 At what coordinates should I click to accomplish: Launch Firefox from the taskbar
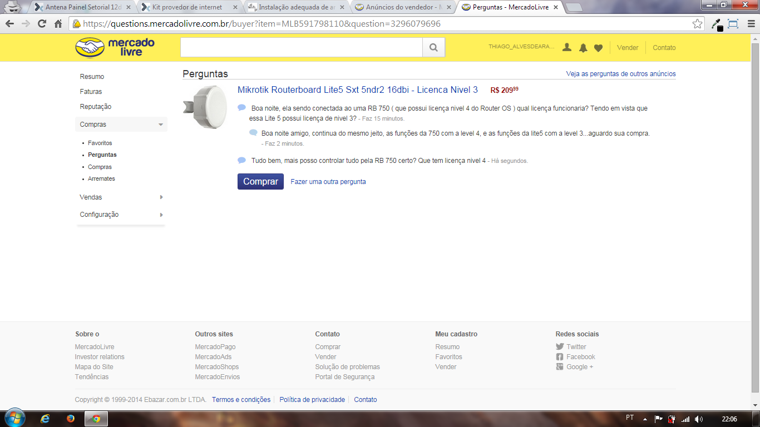(71, 419)
